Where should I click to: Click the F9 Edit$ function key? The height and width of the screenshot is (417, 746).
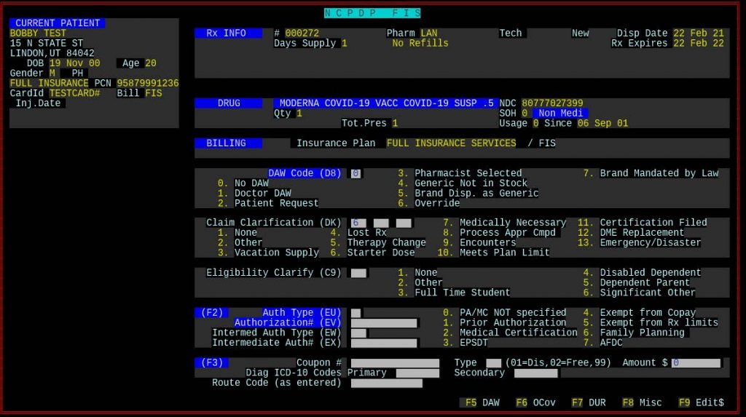701,402
